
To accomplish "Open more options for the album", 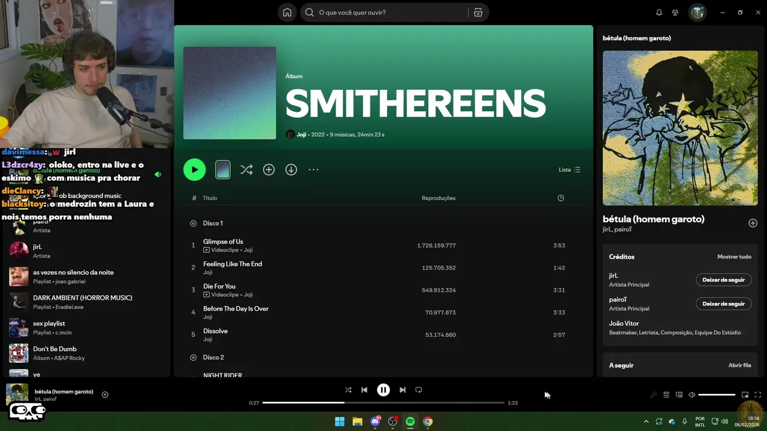I will (x=313, y=170).
